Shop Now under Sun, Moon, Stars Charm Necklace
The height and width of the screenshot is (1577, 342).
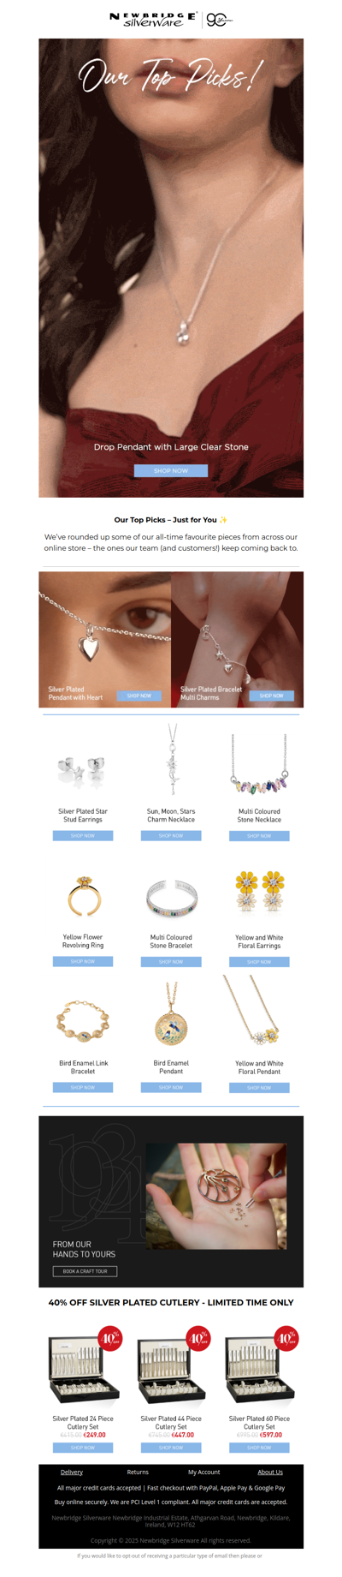(x=171, y=835)
